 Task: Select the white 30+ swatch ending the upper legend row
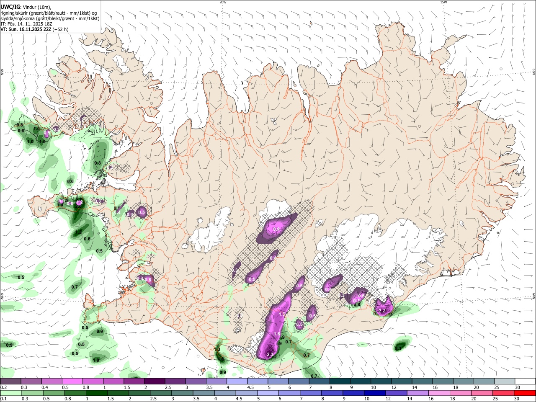click(x=525, y=381)
